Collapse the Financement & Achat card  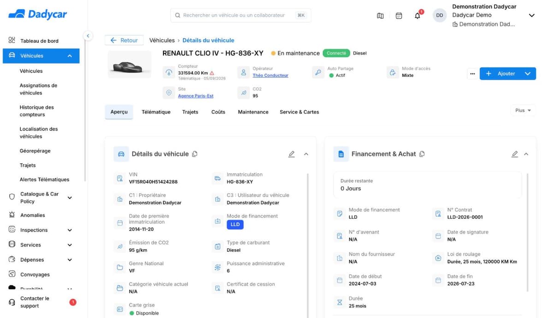[x=526, y=154]
